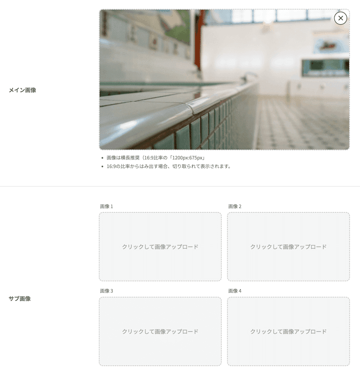The height and width of the screenshot is (371, 360).
Task: Upload an image to 画像 3 slot
Action: (160, 331)
